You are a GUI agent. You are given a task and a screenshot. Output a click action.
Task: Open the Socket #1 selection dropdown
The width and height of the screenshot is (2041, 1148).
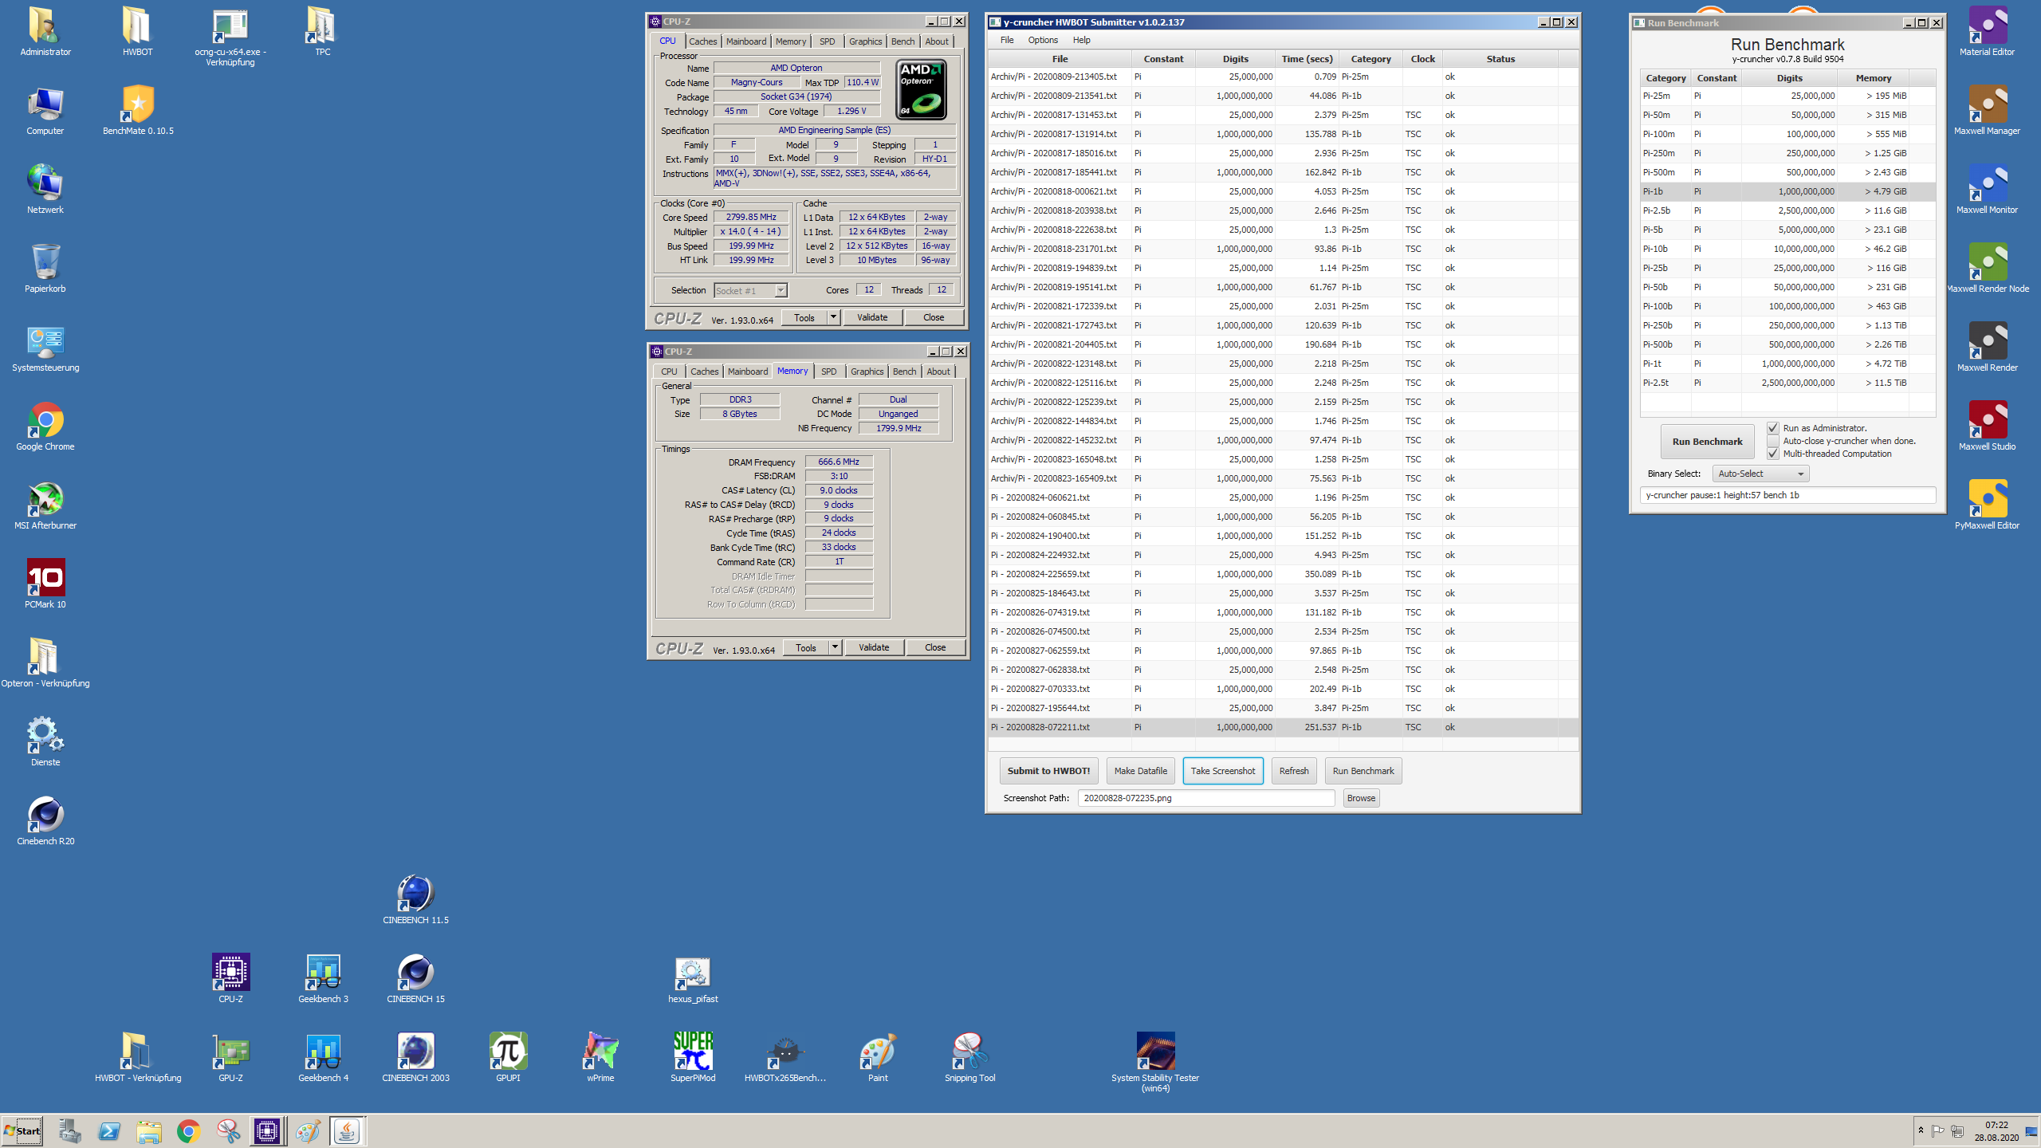click(750, 291)
